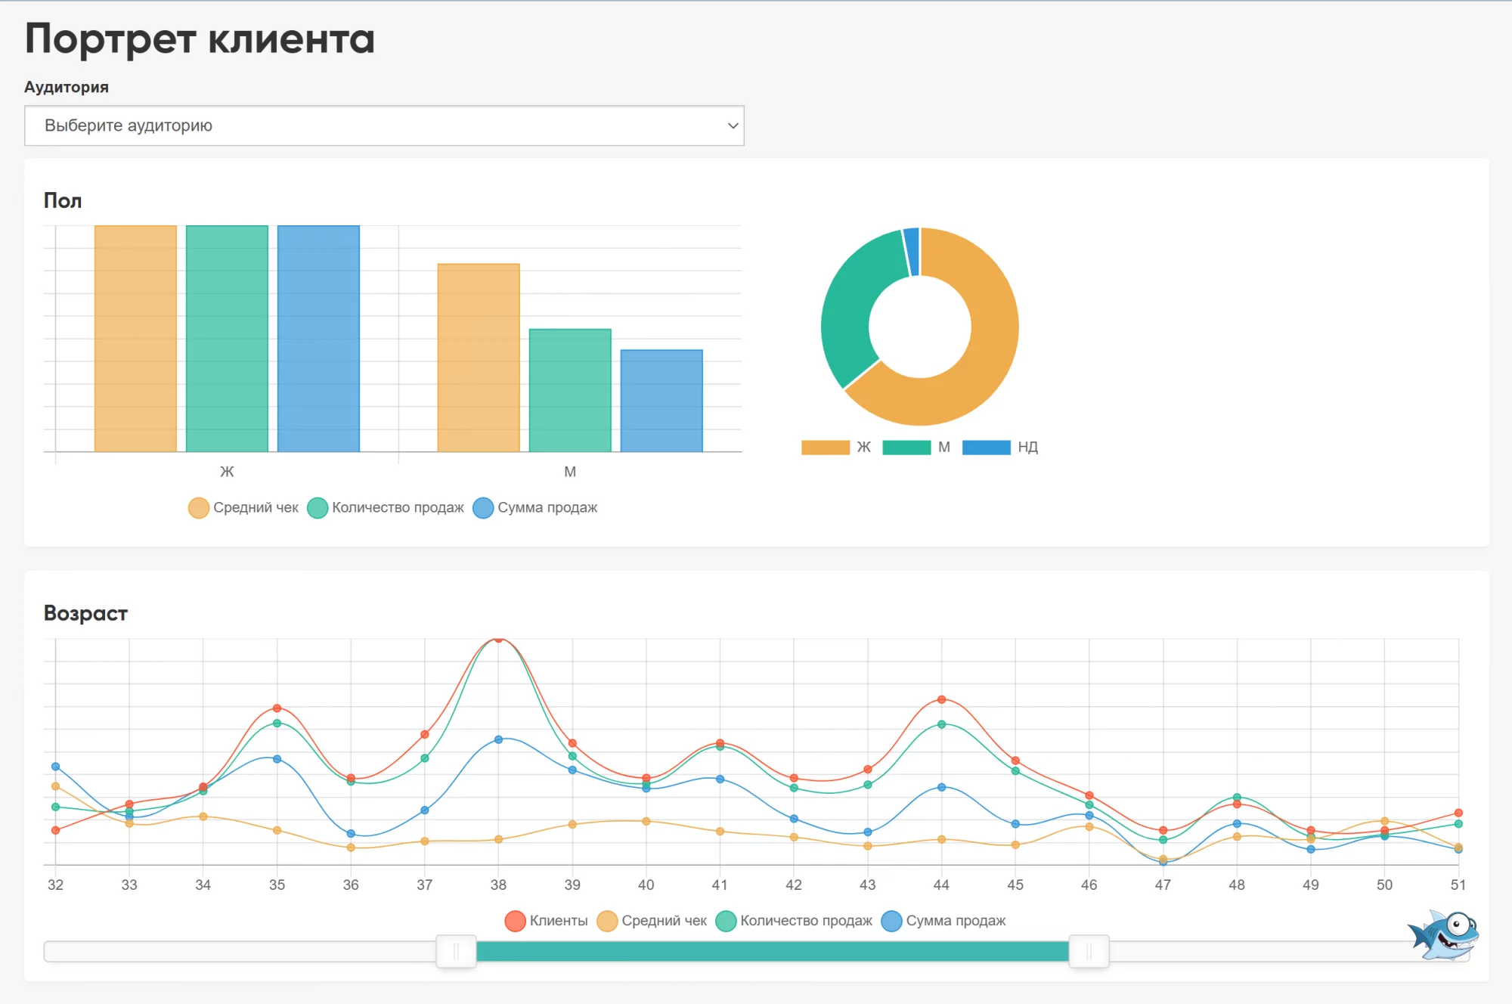Click the dropdown chevron arrow of audience selector
1512x1004 pixels.
coord(733,125)
